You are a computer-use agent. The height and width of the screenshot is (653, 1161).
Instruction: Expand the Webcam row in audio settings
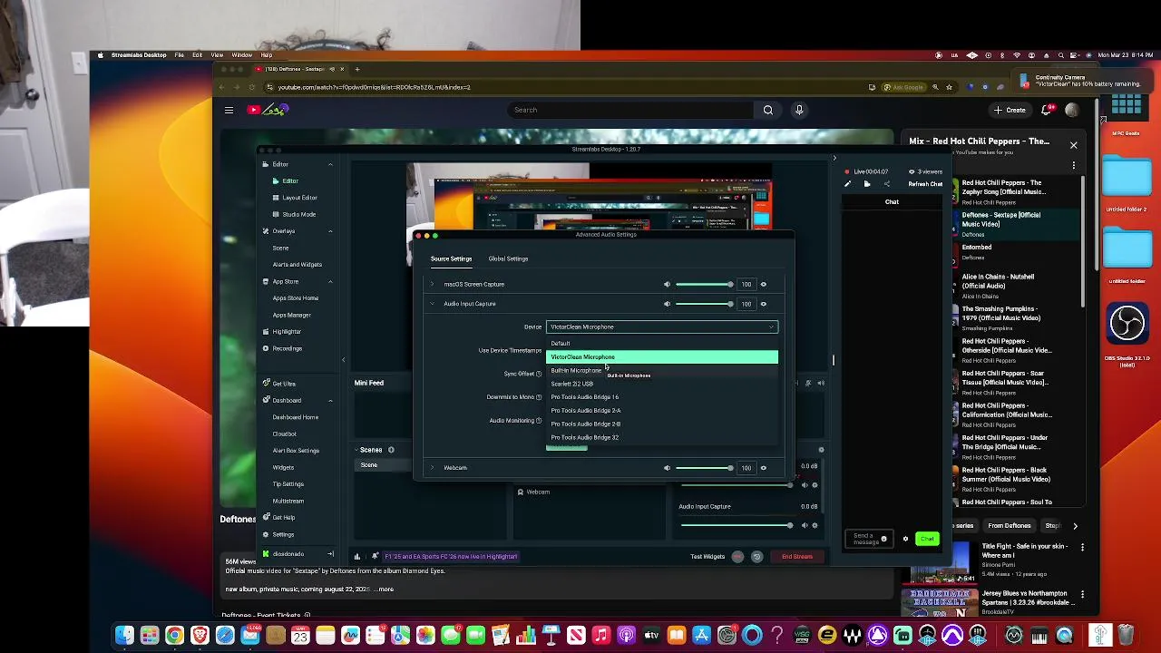click(x=432, y=468)
